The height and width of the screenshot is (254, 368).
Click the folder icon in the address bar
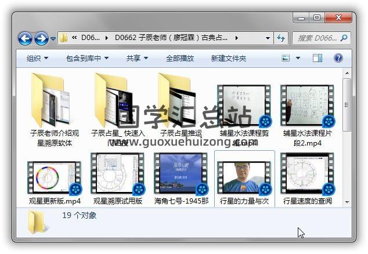click(64, 38)
